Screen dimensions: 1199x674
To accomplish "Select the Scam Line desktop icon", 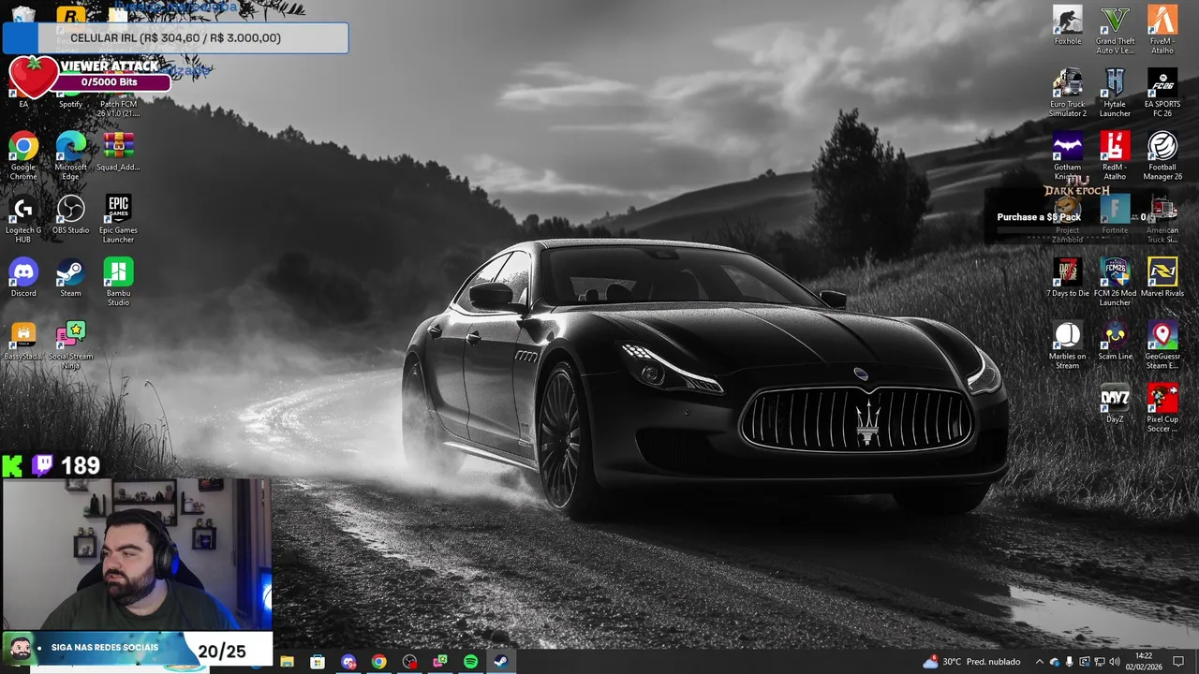I will (x=1115, y=340).
